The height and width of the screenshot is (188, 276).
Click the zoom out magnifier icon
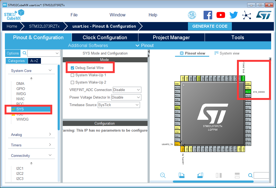click(x=163, y=175)
